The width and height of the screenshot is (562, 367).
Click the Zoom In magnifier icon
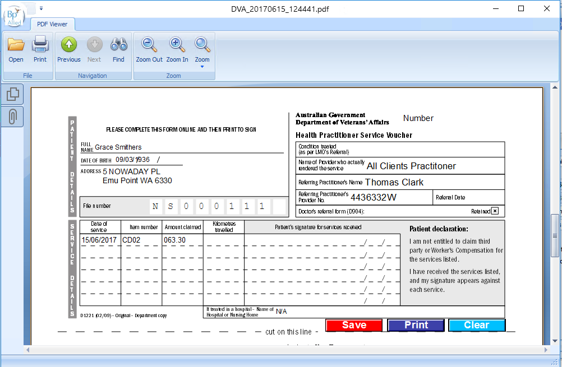point(177,44)
